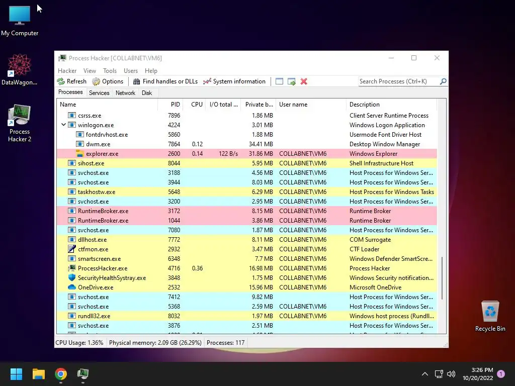Select RuntimeBroker.exe with PID 1044

click(247, 220)
